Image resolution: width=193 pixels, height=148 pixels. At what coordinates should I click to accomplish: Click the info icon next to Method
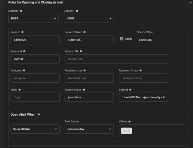coord(21,11)
